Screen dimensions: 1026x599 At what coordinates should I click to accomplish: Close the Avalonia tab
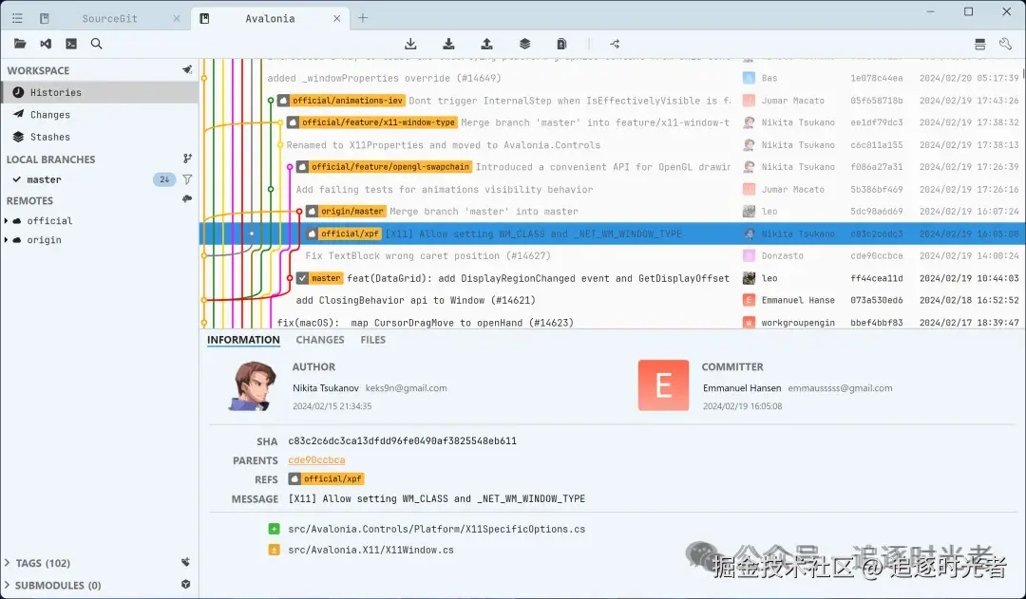[336, 18]
